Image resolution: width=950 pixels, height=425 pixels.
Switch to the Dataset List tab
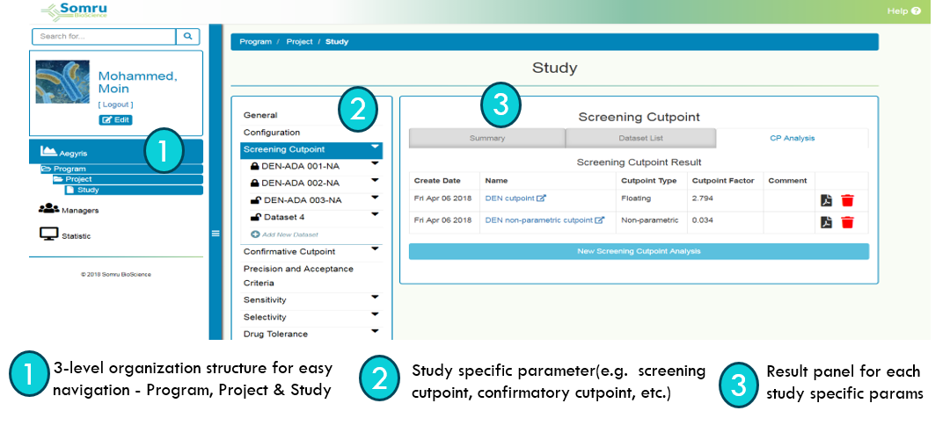(x=639, y=138)
